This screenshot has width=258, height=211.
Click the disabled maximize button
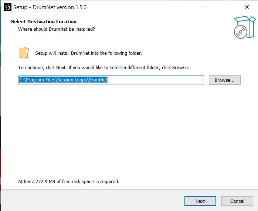pyautogui.click(x=225, y=7)
